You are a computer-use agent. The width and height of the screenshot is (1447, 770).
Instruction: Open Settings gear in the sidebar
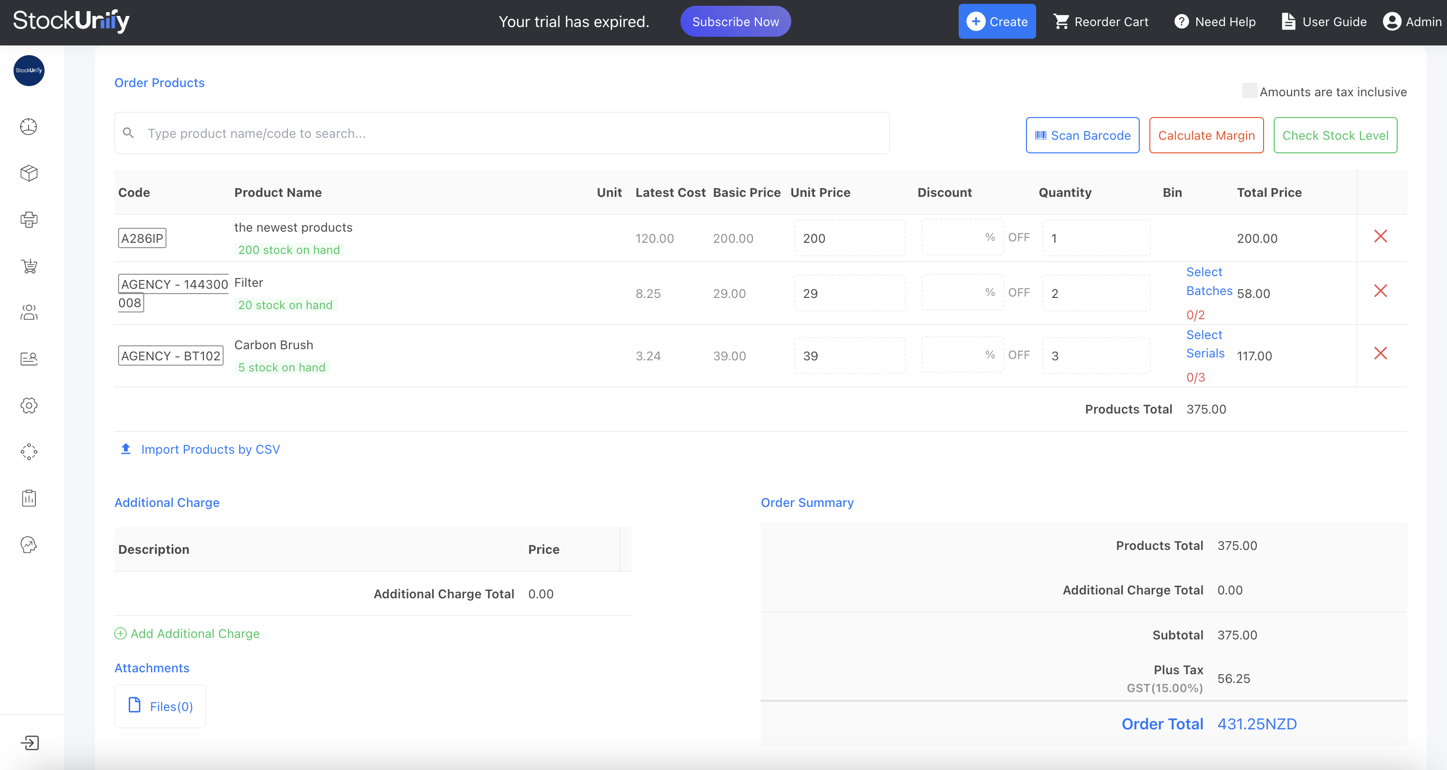coord(28,405)
